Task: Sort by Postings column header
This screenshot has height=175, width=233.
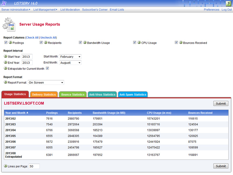Action: (x=52, y=113)
